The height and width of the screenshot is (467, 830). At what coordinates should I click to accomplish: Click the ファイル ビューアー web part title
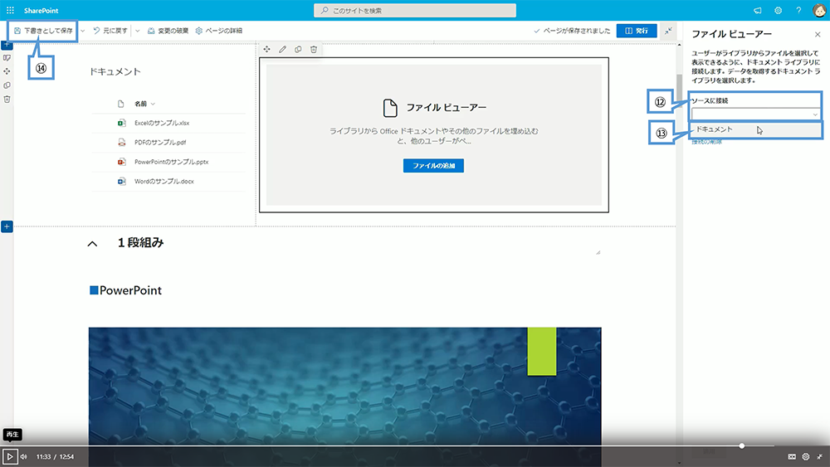point(446,107)
